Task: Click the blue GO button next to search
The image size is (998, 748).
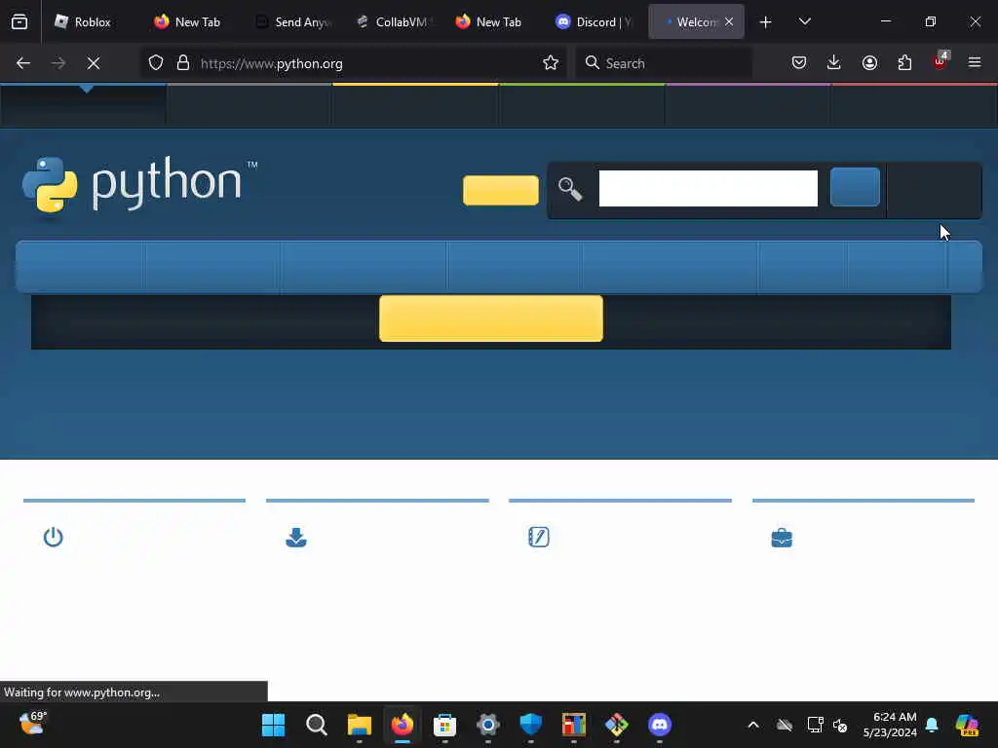Action: click(x=855, y=187)
